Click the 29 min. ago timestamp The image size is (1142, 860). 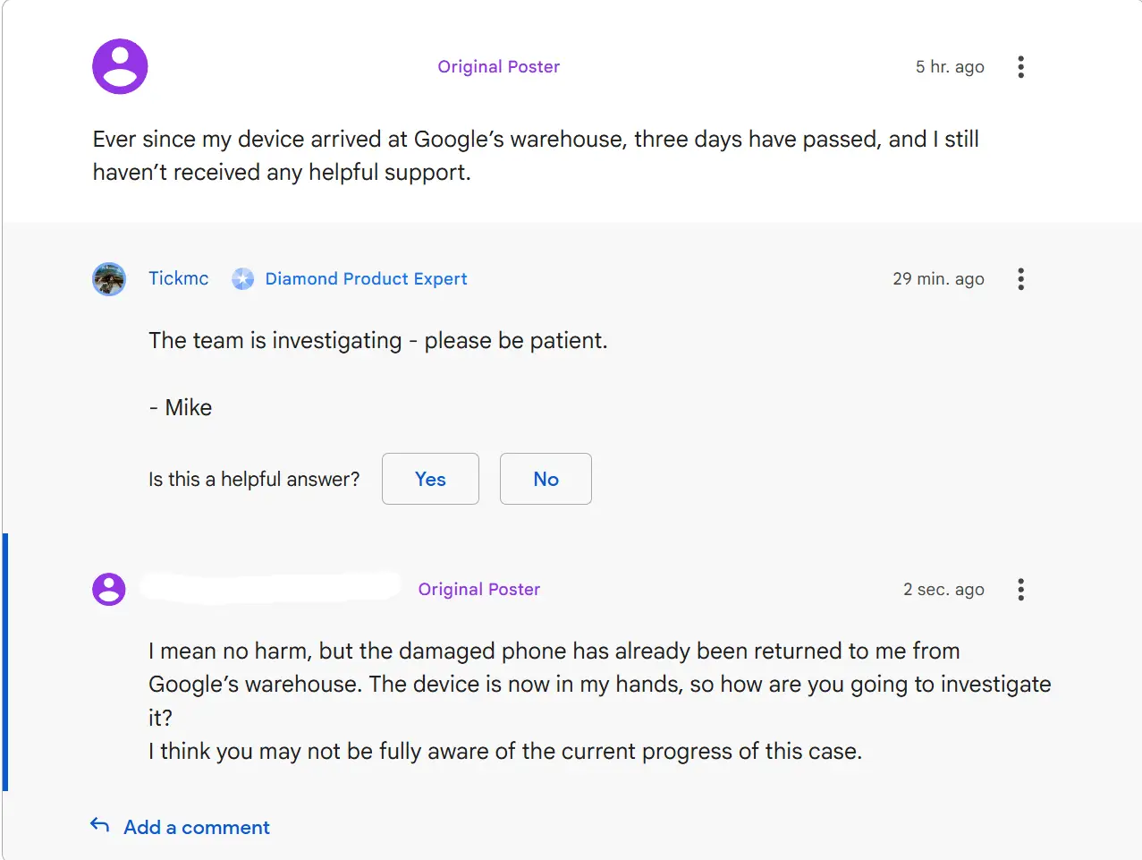938,279
